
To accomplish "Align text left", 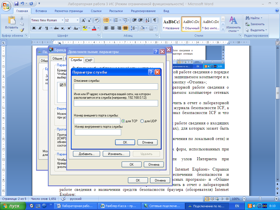I will click(x=106, y=28).
